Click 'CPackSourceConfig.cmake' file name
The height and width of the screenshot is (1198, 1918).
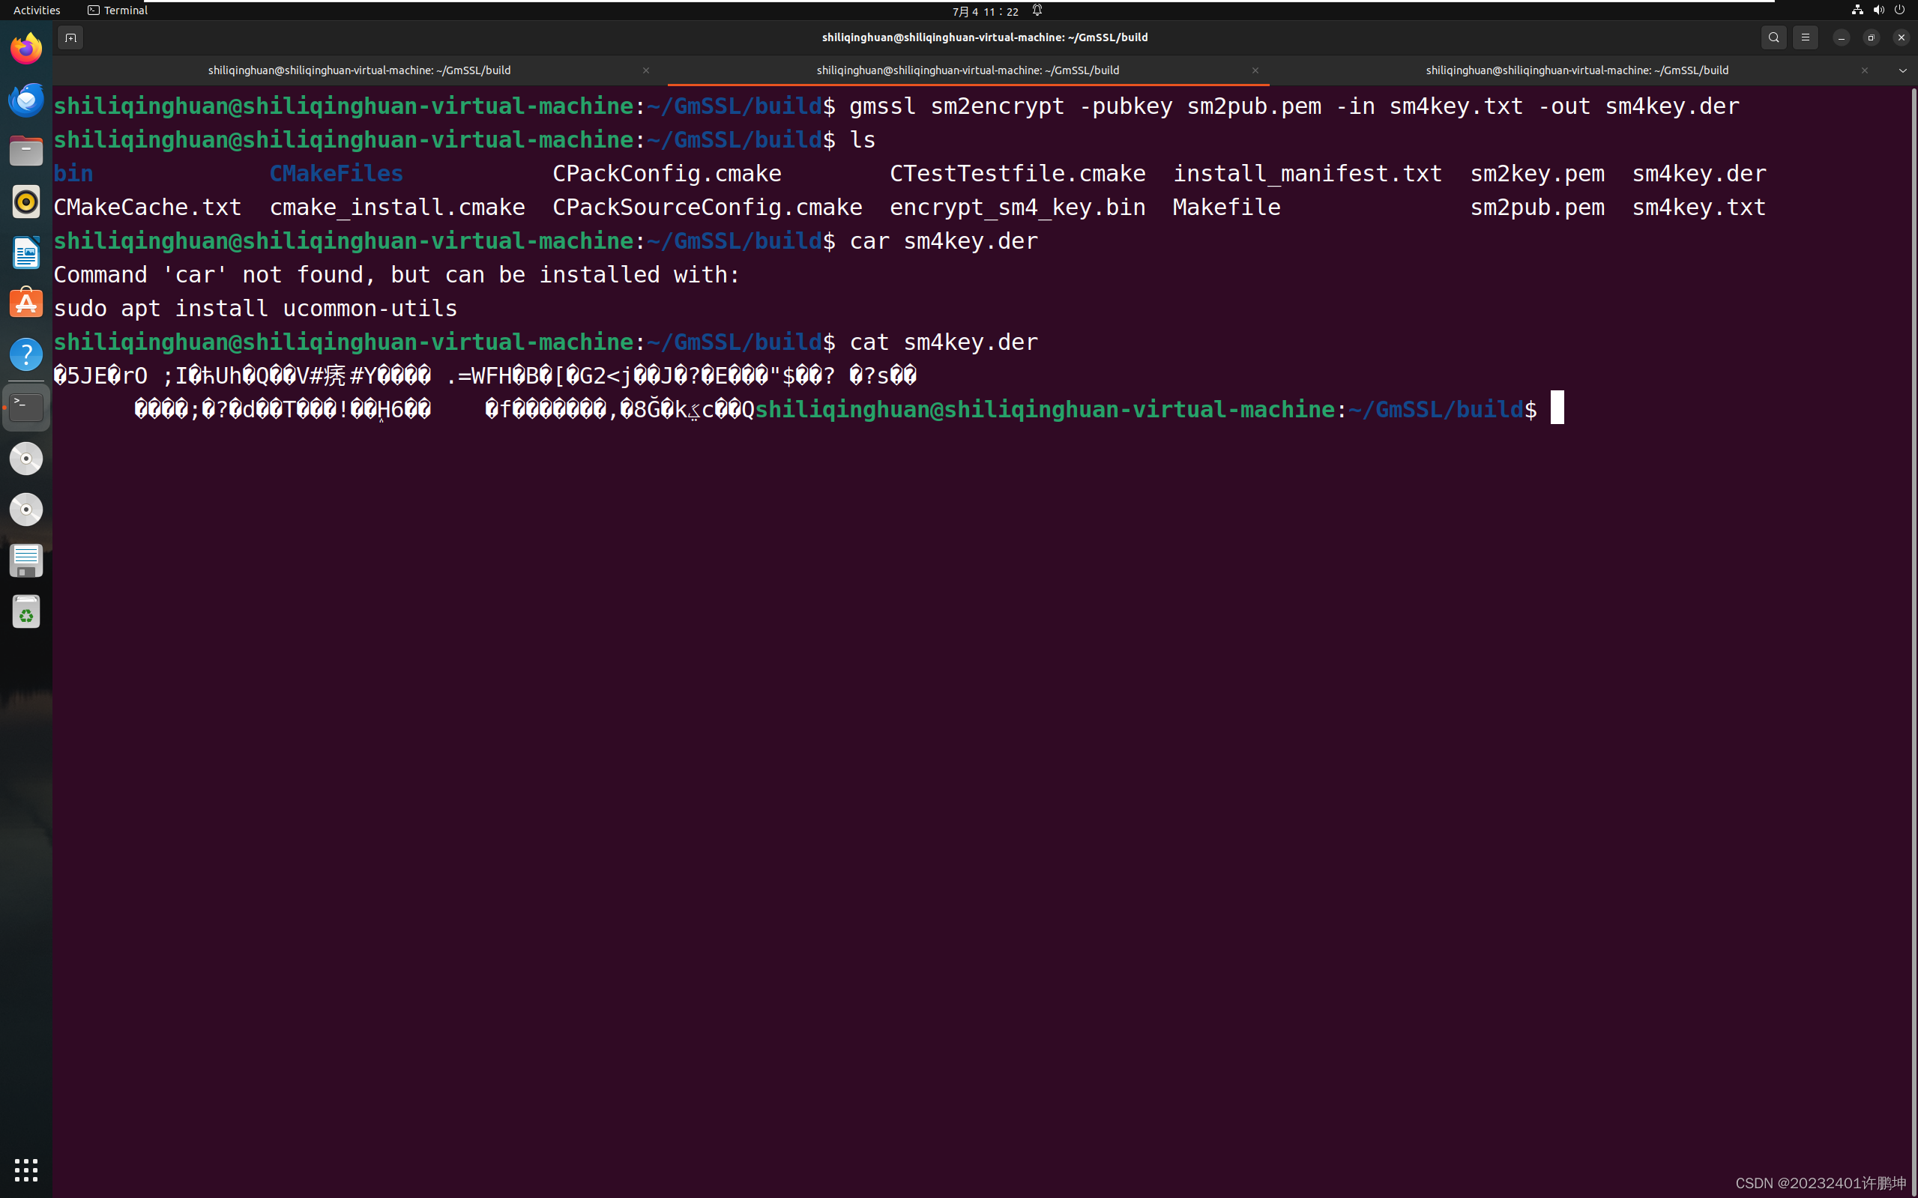707,208
